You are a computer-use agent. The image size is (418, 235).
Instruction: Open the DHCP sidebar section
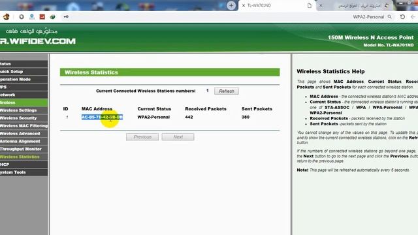coord(24,164)
